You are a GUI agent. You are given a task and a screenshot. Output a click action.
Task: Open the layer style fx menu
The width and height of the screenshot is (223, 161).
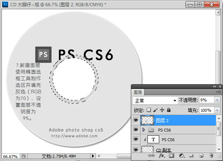[x=161, y=156]
